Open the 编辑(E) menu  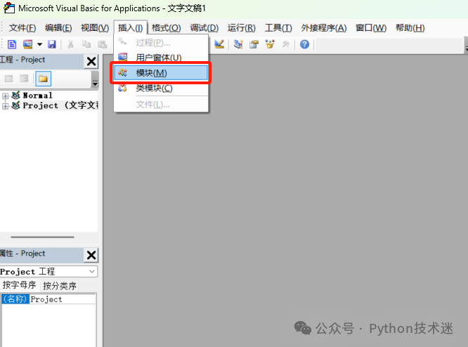(58, 28)
